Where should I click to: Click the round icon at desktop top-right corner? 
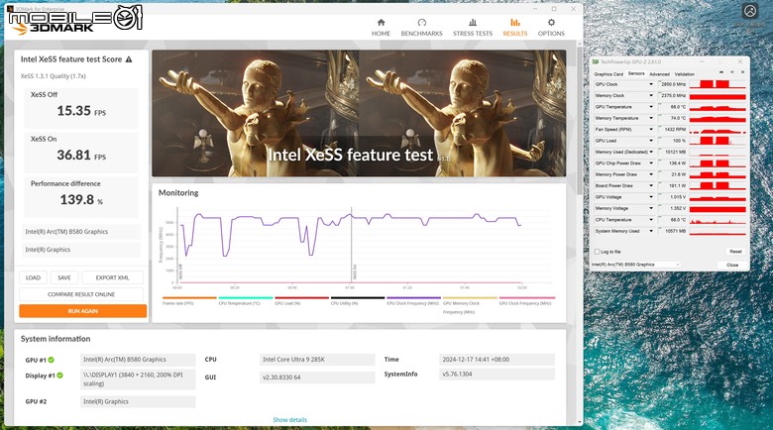[x=750, y=11]
